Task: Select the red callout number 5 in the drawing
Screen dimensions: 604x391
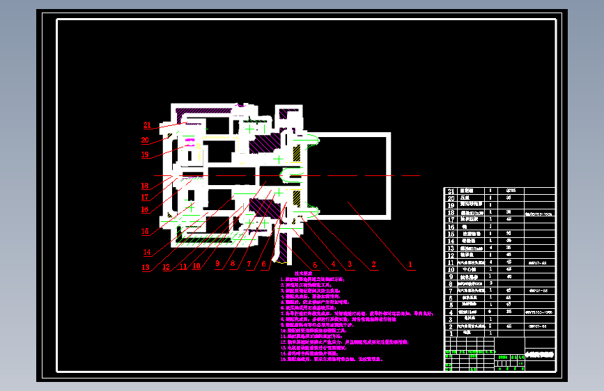Action: click(x=315, y=265)
